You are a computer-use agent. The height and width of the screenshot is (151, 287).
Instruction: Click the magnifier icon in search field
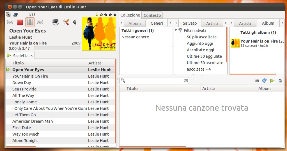coord(123,80)
